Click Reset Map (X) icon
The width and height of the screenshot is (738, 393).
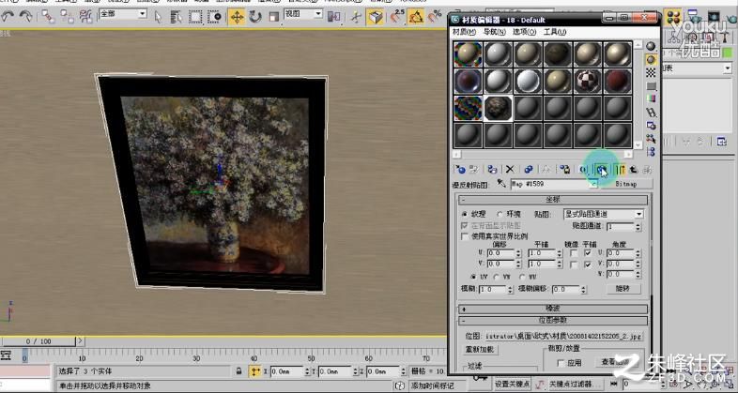tap(509, 170)
